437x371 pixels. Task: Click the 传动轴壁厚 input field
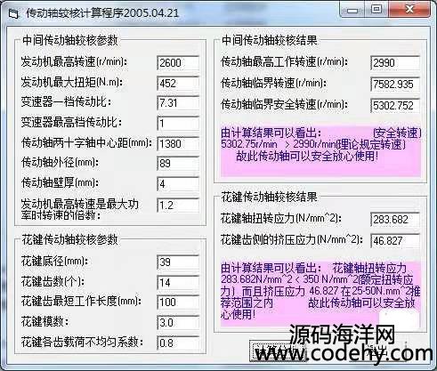click(x=178, y=184)
